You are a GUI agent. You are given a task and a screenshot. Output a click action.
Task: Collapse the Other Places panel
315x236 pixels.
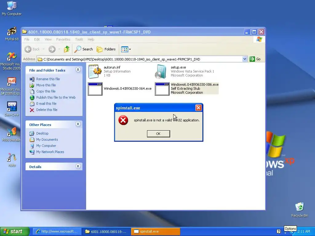(x=78, y=124)
